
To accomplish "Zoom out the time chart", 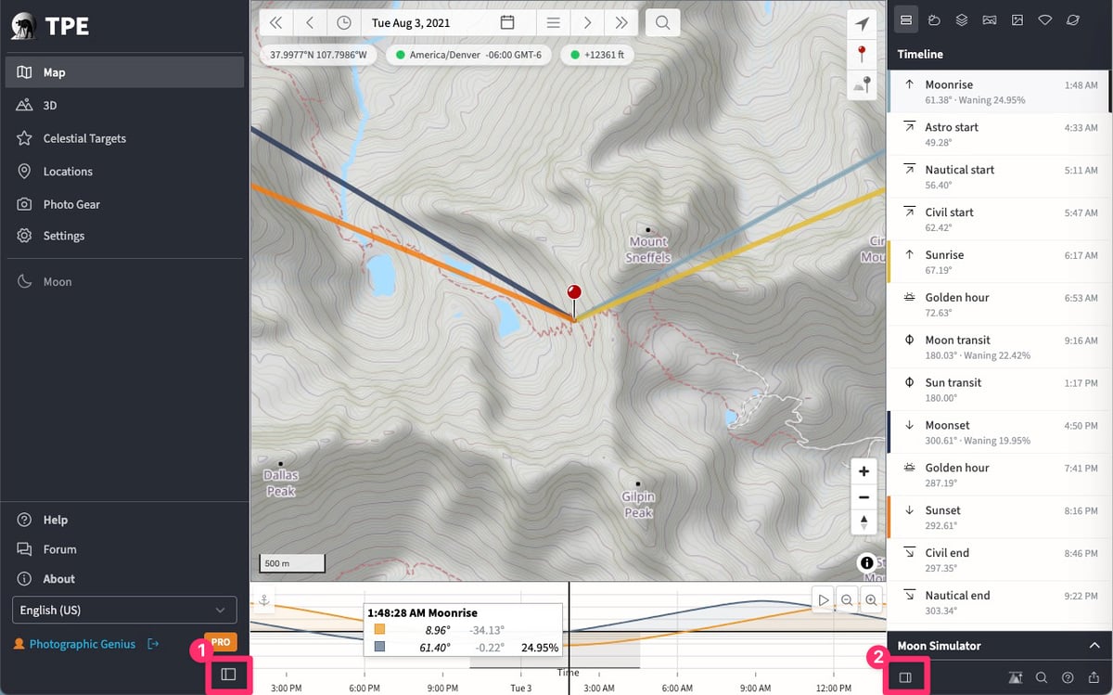I will pos(847,600).
